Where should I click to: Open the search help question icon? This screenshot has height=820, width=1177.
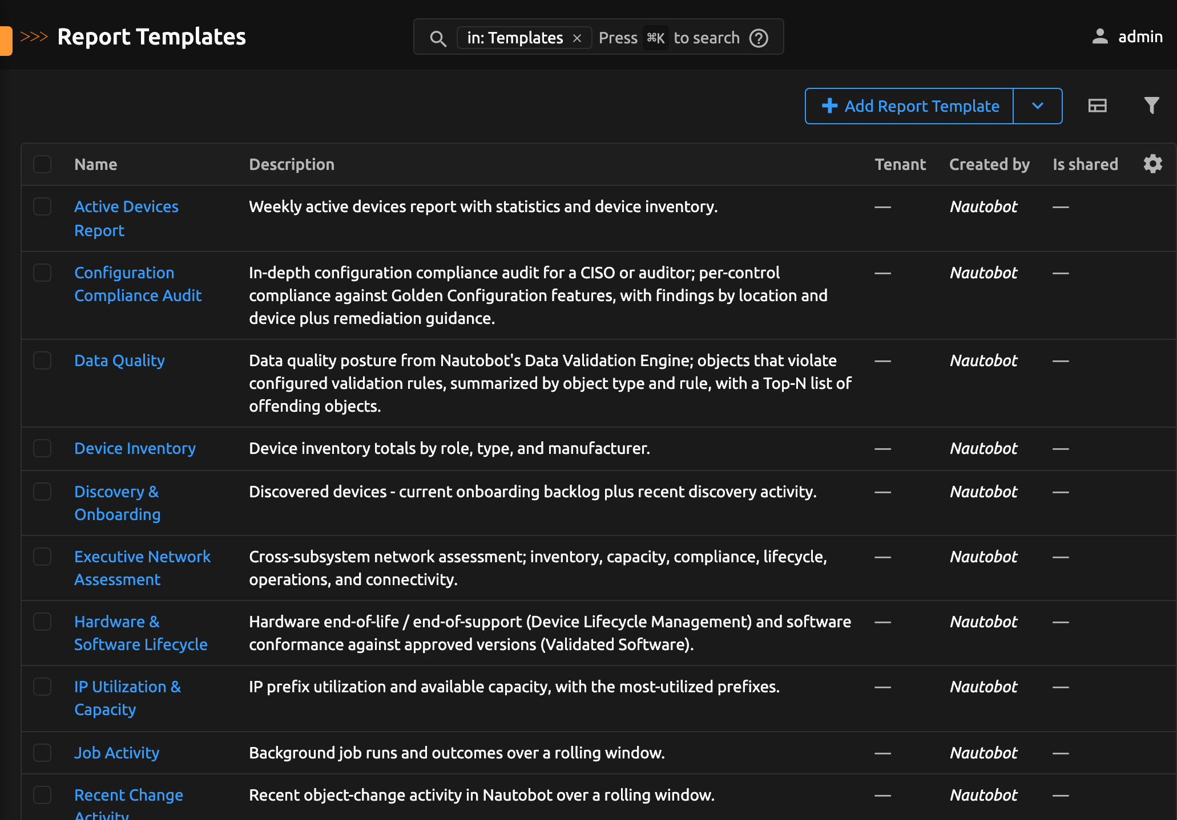759,38
